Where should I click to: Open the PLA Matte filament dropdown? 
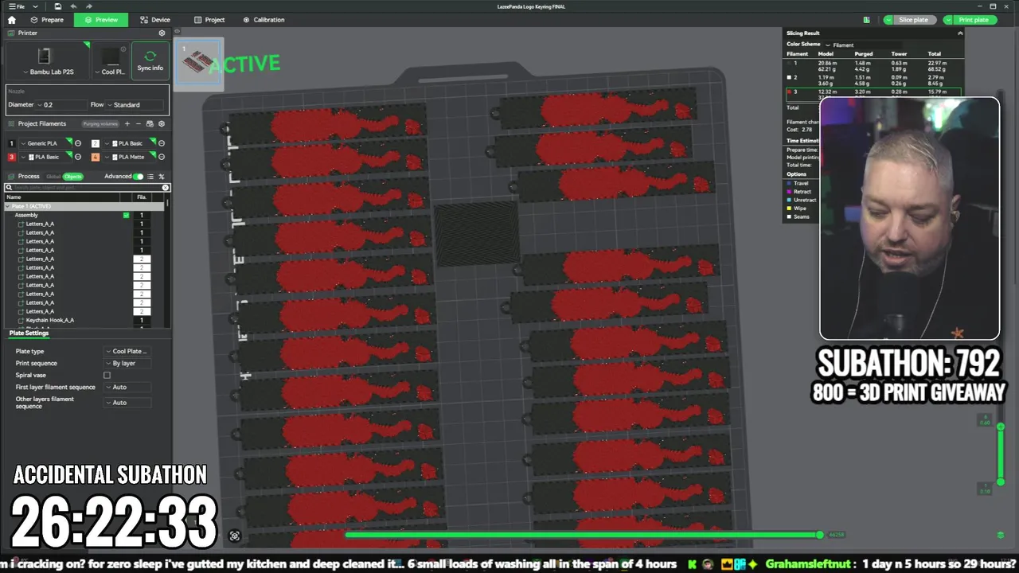[129, 157]
